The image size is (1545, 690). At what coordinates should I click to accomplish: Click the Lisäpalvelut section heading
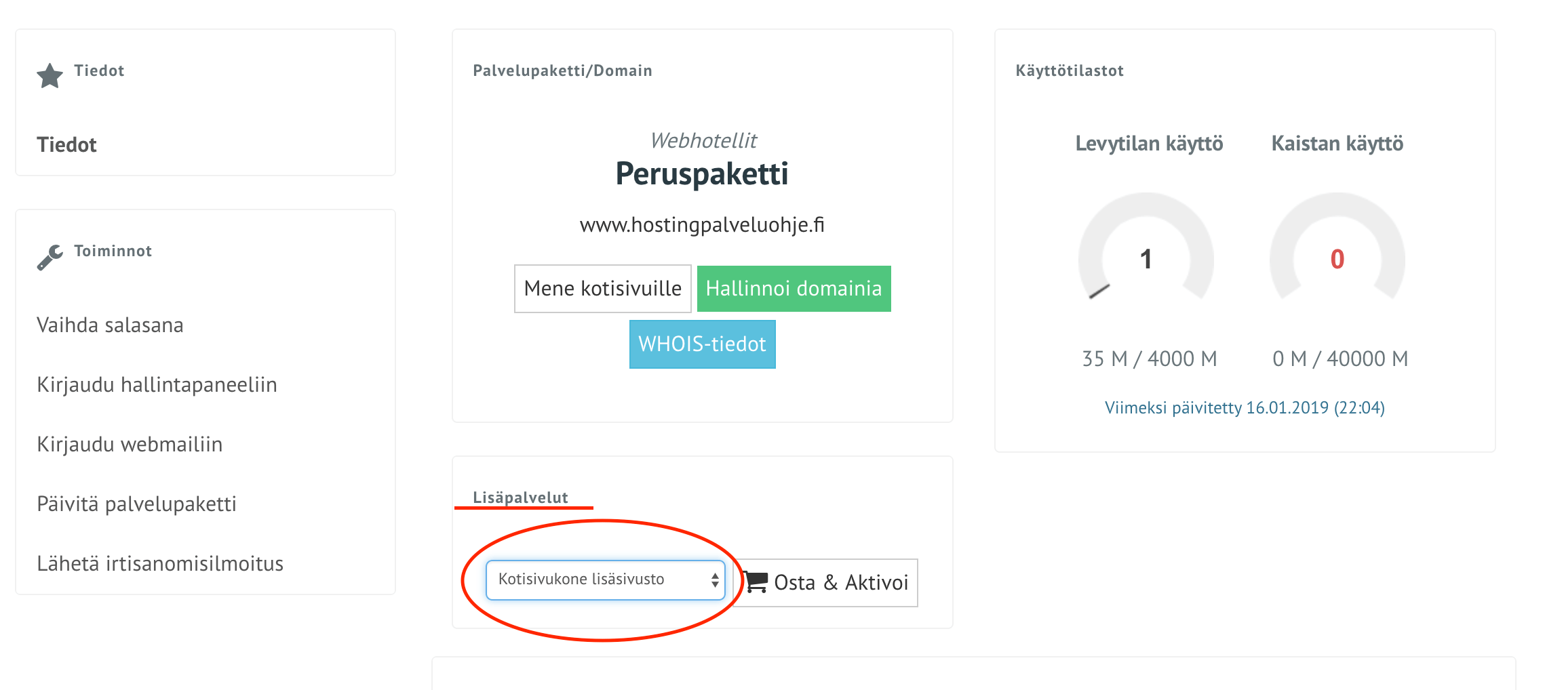pyautogui.click(x=520, y=498)
